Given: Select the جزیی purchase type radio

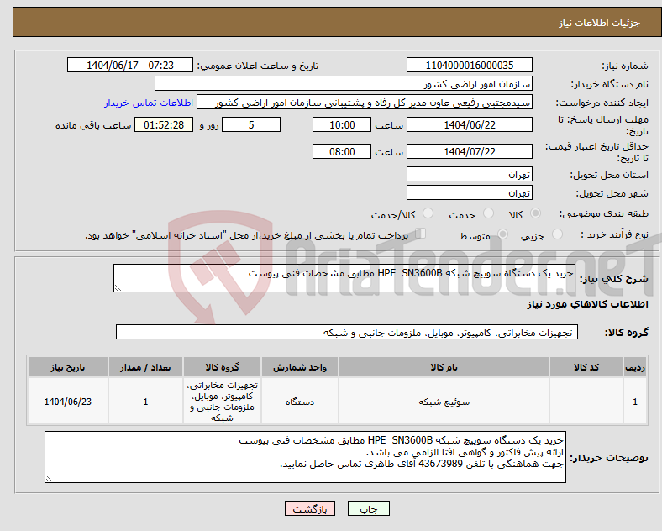Looking at the screenshot, I should (557, 234).
